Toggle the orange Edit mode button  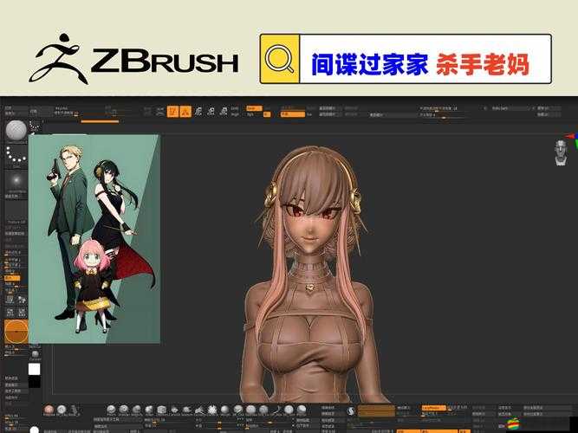click(172, 112)
